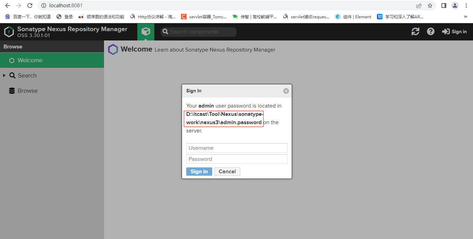473x239 pixels.
Task: Expand the Search tree node arrow
Action: click(x=4, y=75)
